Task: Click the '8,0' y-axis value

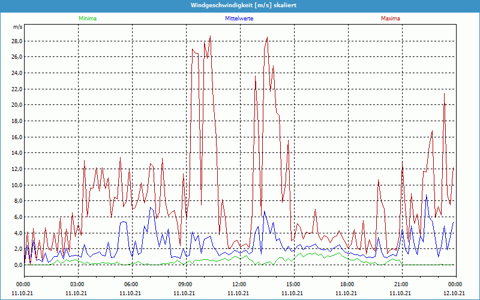Action: tap(19, 201)
